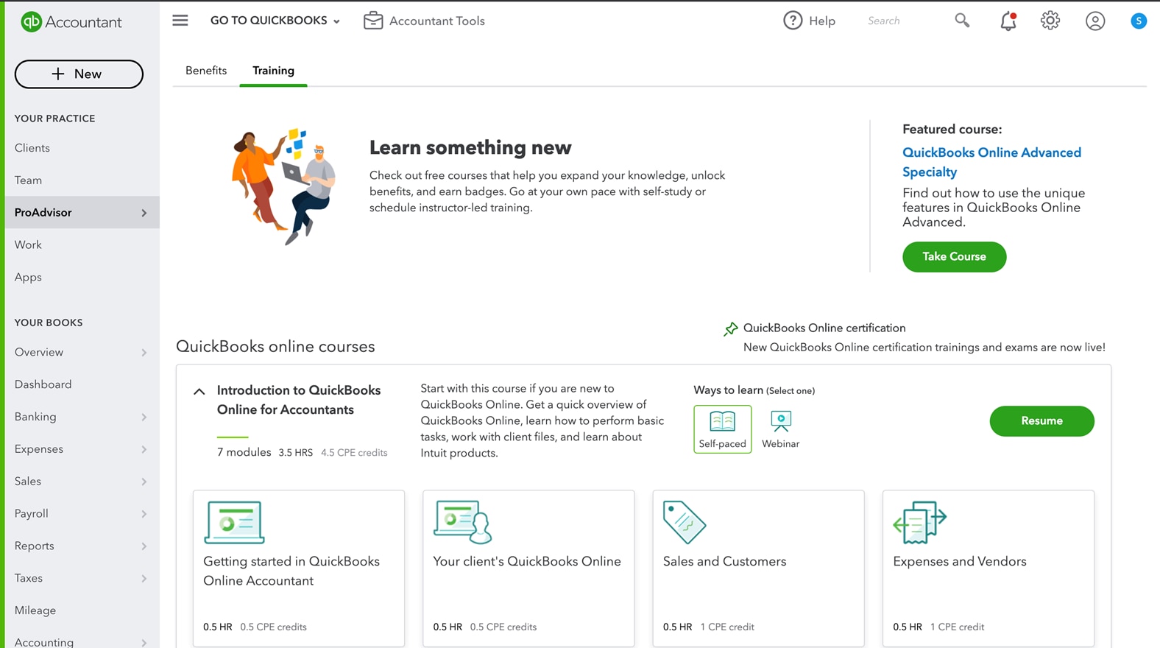Open the notifications bell
The height and width of the screenshot is (648, 1160).
coord(1008,21)
